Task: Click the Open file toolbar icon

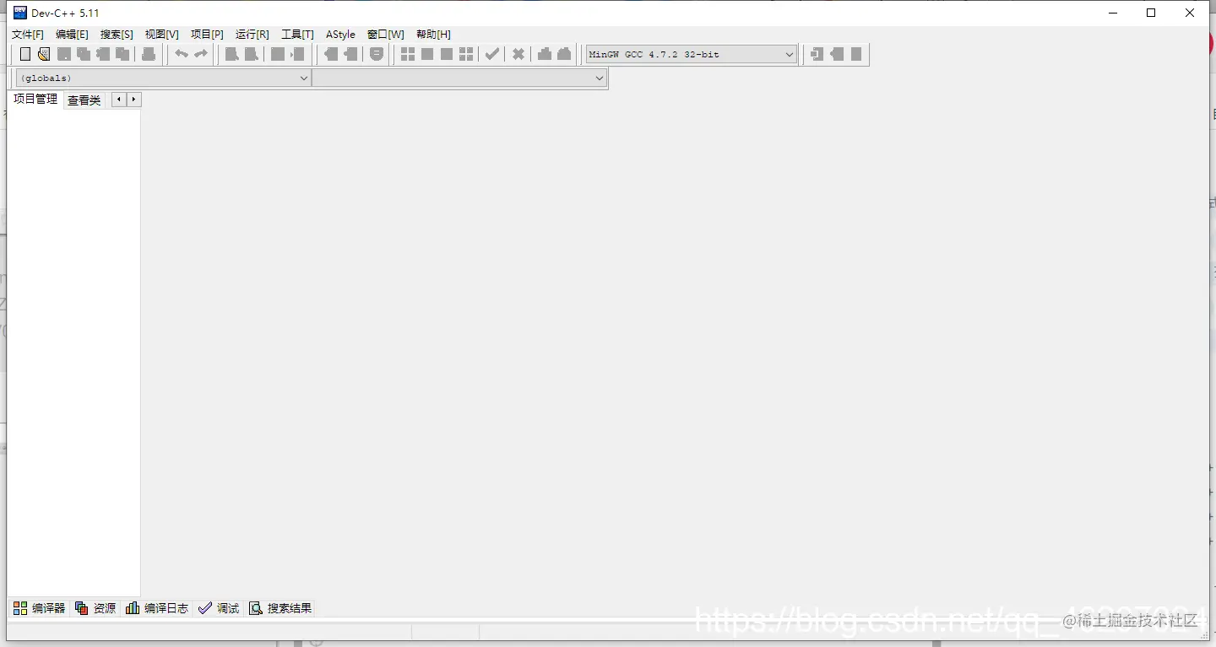Action: click(x=44, y=54)
